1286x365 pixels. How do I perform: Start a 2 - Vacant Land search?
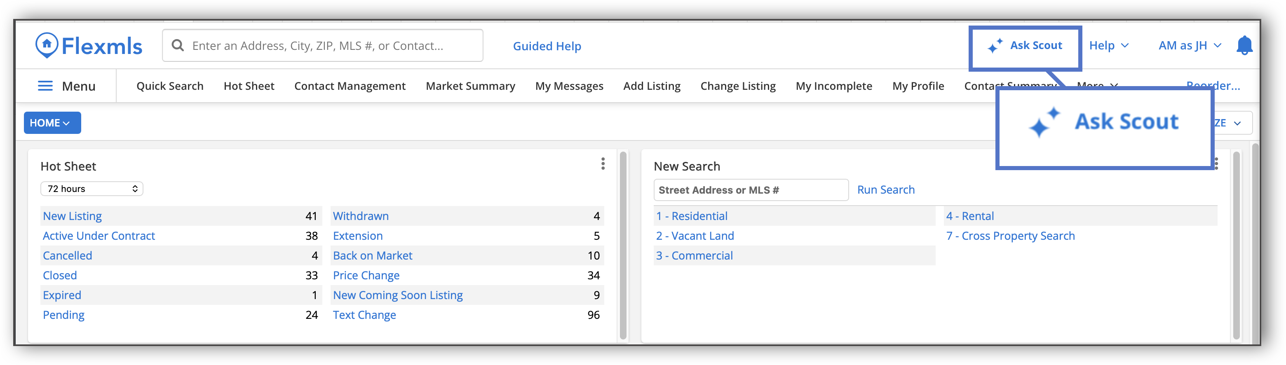coord(695,236)
